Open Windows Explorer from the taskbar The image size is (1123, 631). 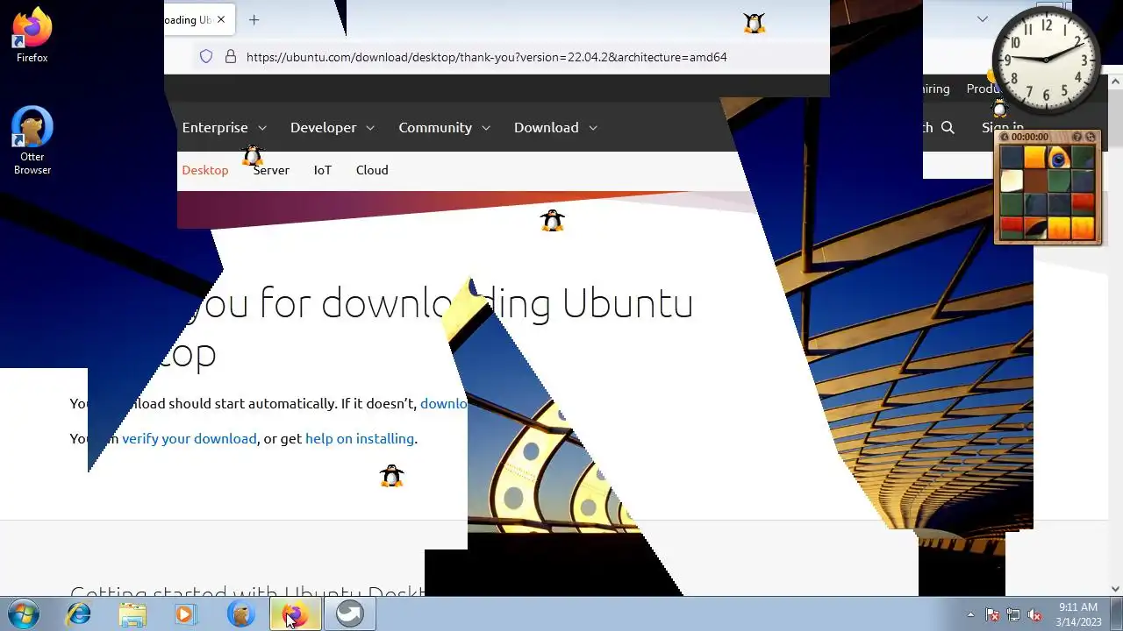pos(132,614)
